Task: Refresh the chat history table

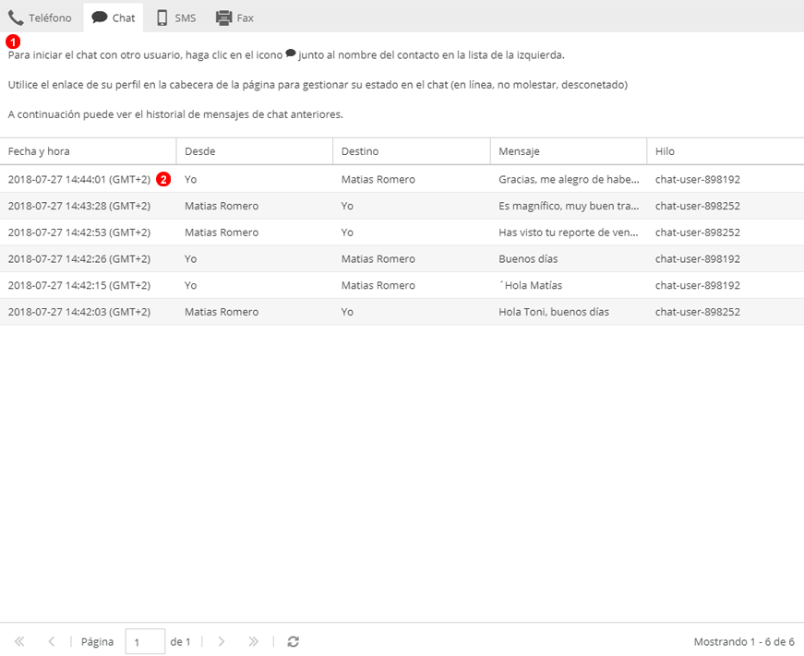Action: pyautogui.click(x=293, y=641)
